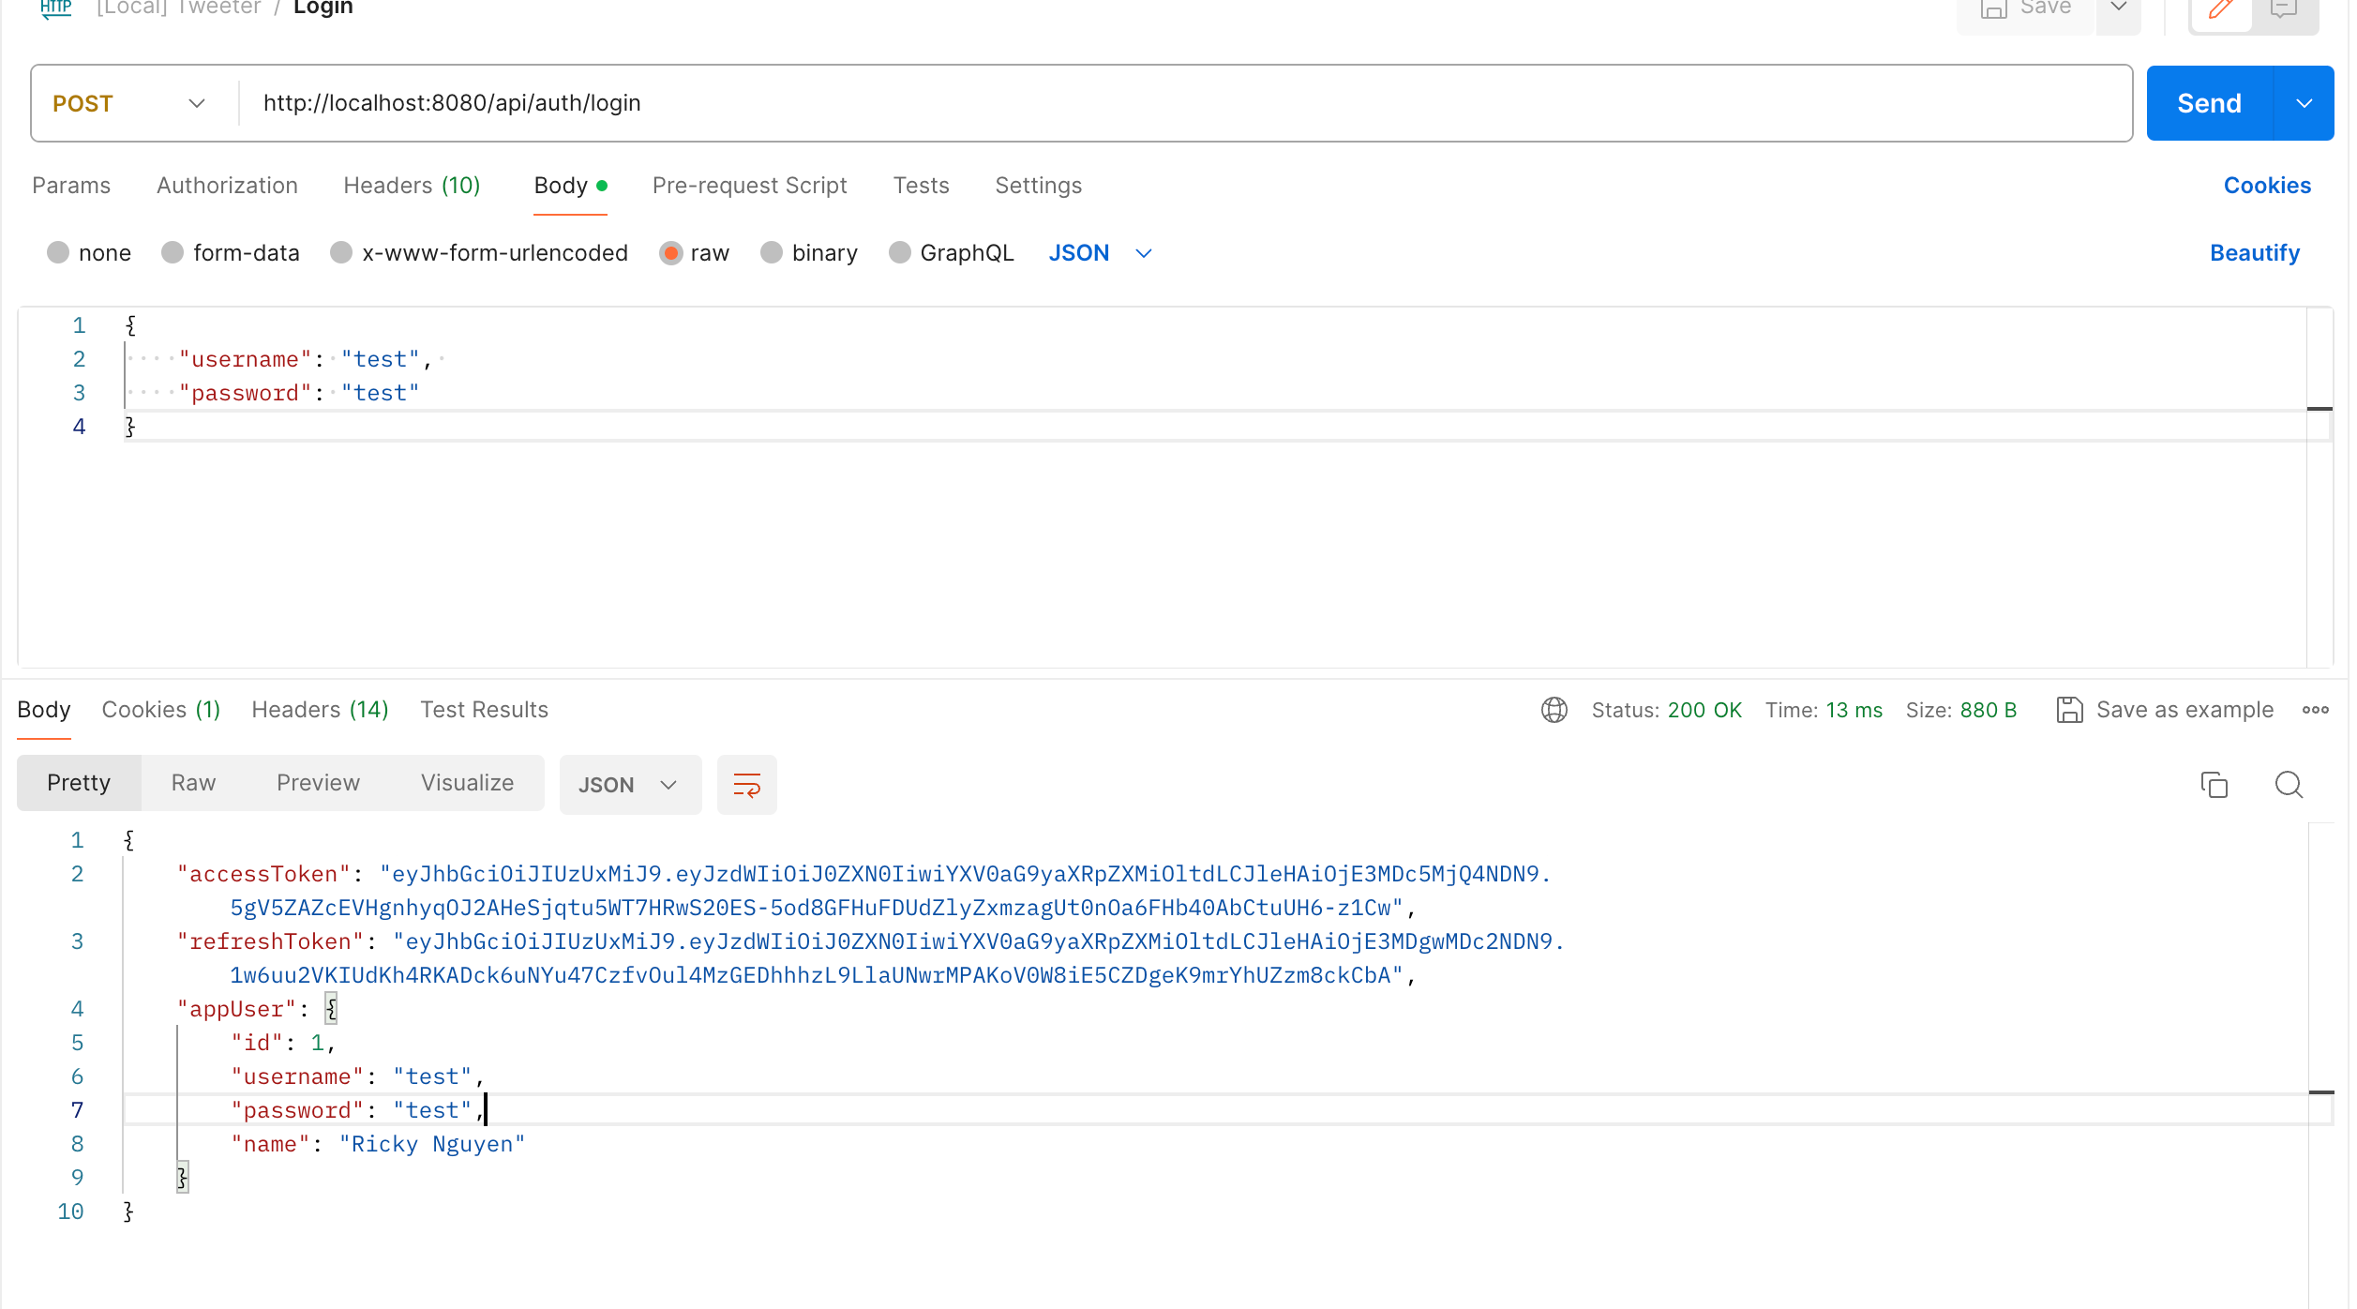Click the Beautify link
Image resolution: width=2357 pixels, height=1309 pixels.
[x=2254, y=252]
